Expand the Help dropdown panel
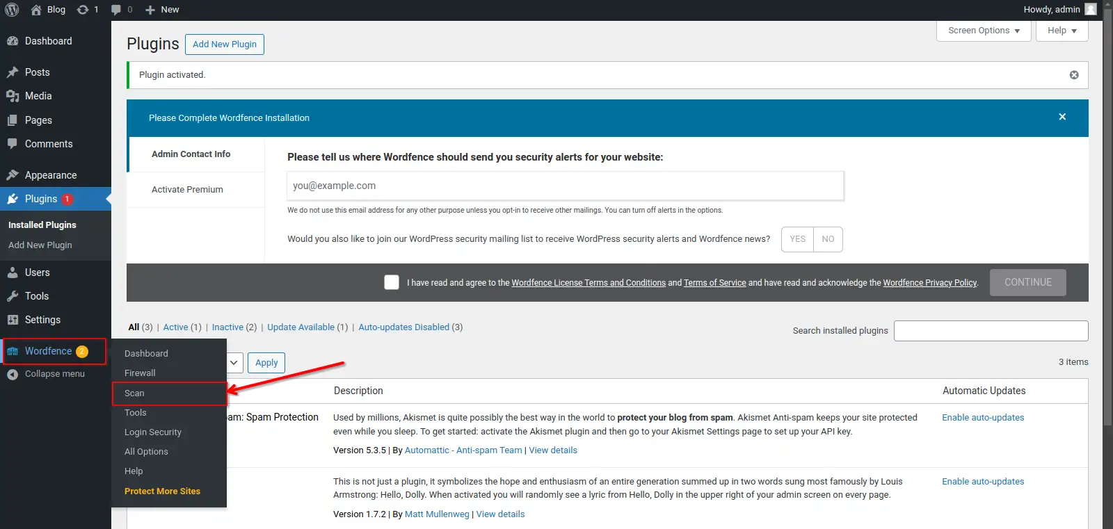 [x=1062, y=31]
